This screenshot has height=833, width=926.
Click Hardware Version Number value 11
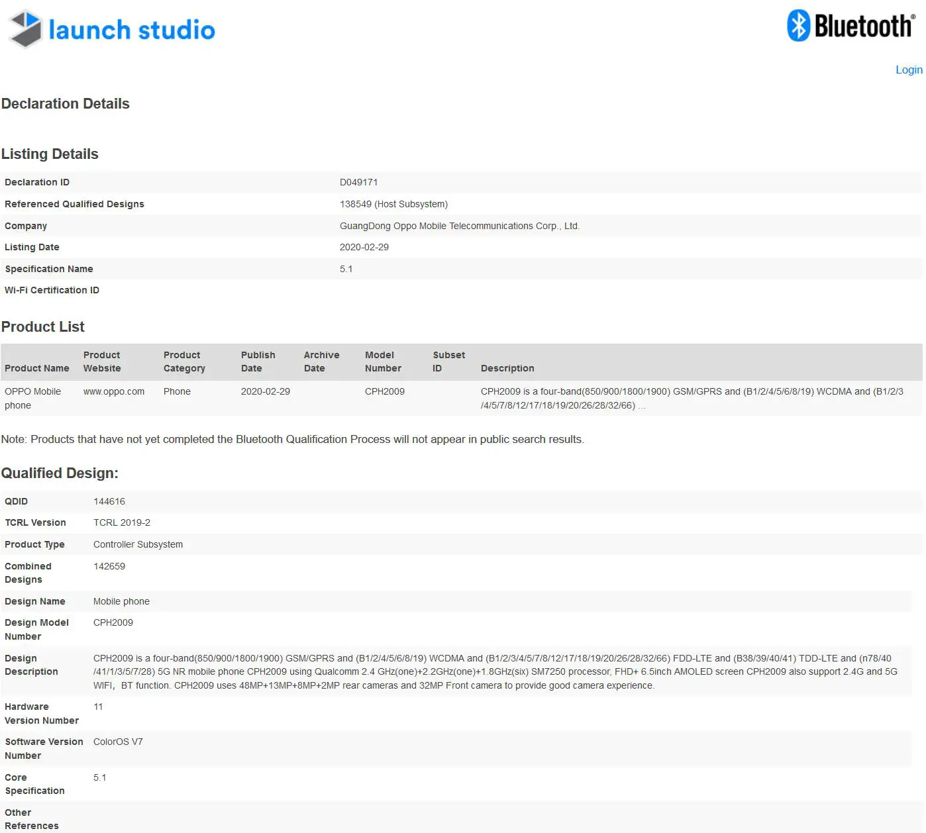point(98,707)
